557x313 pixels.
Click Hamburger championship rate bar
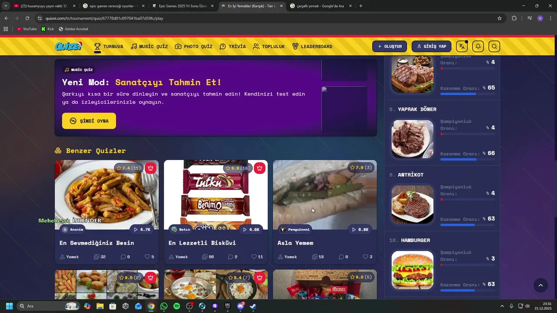pyautogui.click(x=468, y=265)
